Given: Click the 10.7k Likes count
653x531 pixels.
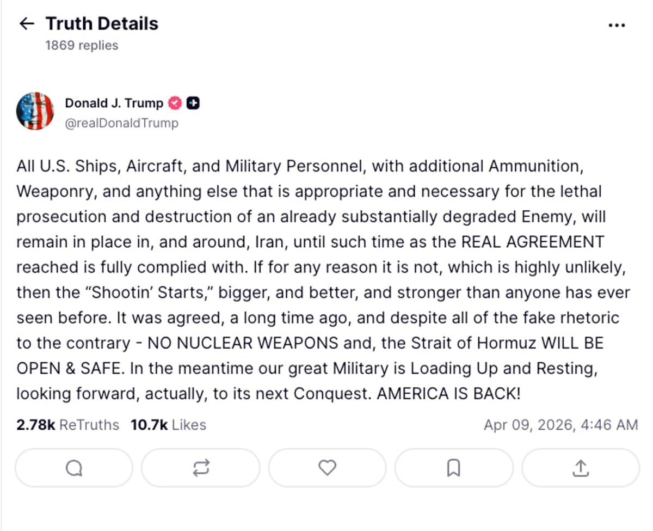Looking at the screenshot, I should coord(168,424).
